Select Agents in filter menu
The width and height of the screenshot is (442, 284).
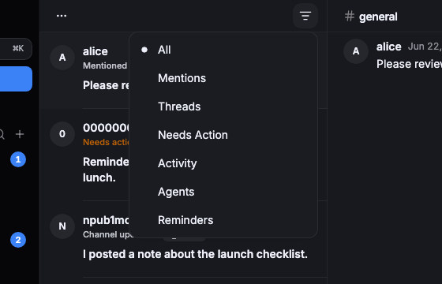pos(223,192)
